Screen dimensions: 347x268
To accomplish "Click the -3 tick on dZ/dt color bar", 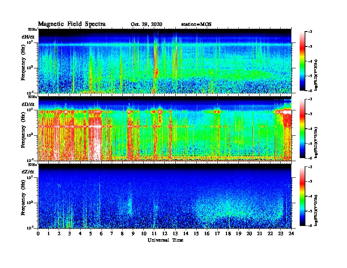I will click(x=310, y=182).
